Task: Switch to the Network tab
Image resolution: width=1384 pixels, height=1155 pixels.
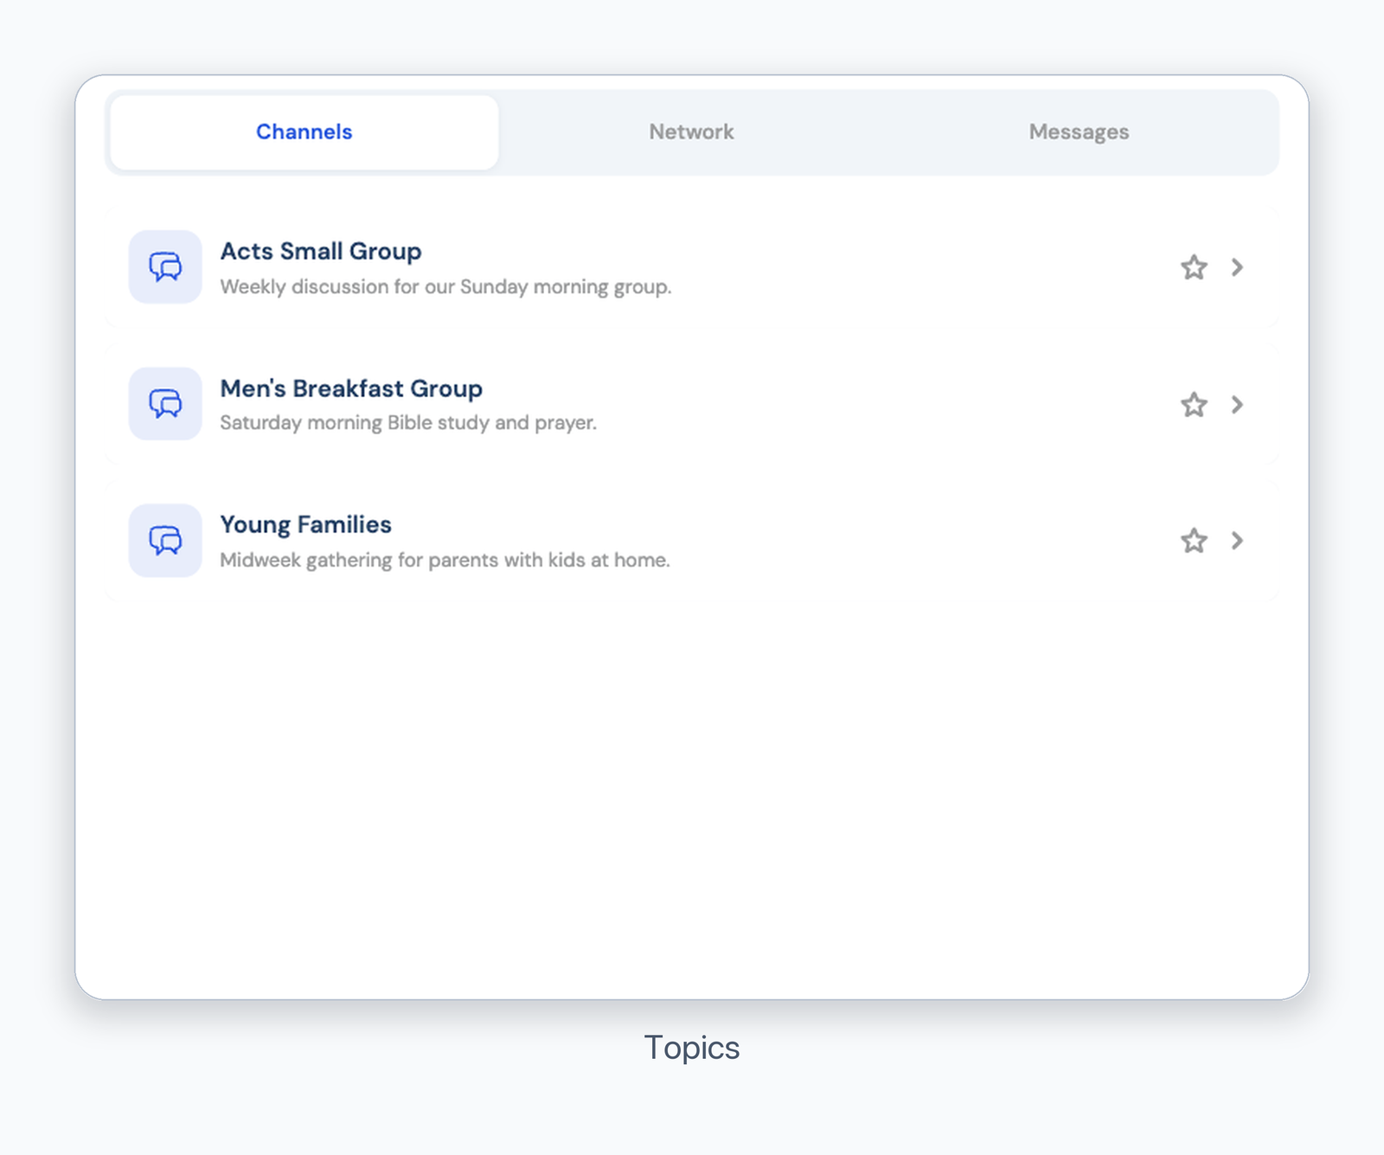Action: click(692, 132)
